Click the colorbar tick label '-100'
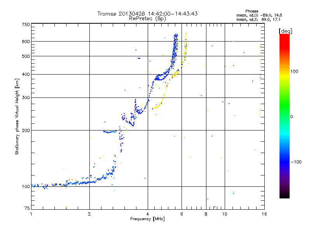The height and width of the screenshot is (233, 311). click(296, 162)
